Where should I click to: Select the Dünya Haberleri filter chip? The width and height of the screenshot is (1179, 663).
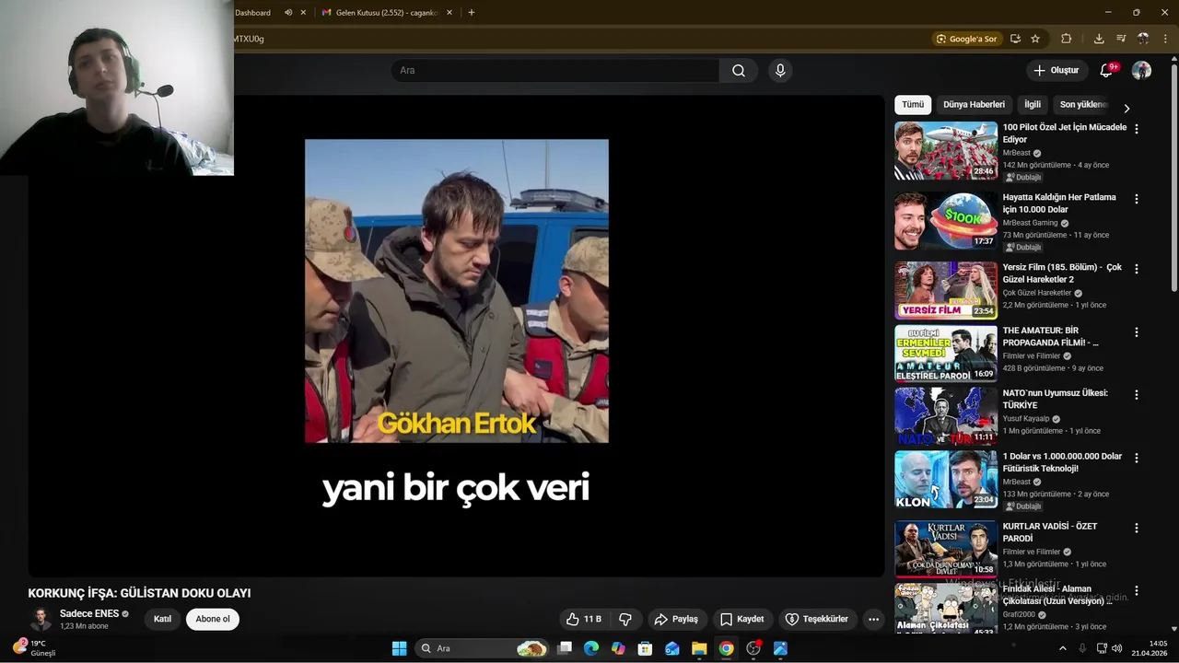coord(974,105)
